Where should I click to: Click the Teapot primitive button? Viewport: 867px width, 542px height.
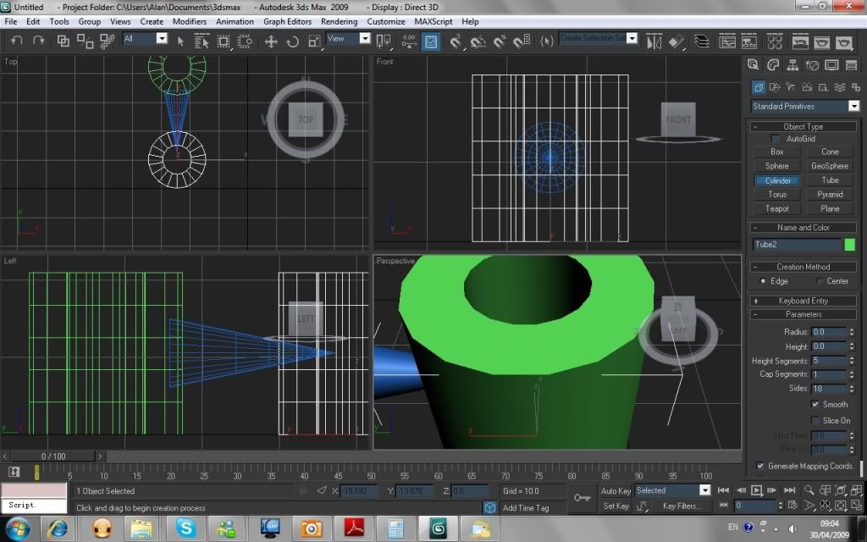pyautogui.click(x=777, y=208)
